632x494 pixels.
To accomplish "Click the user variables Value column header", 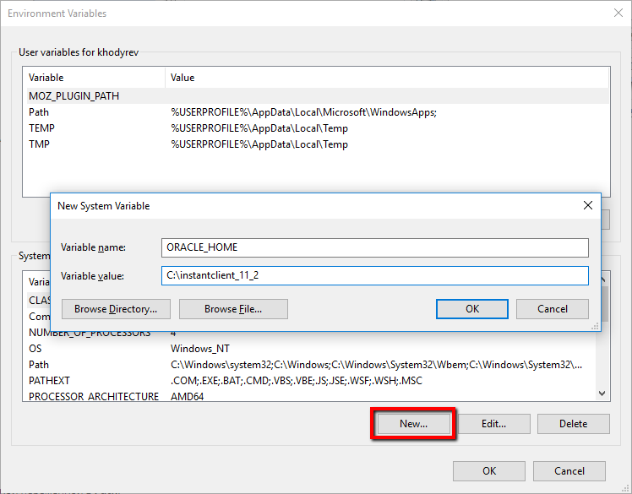I will click(x=183, y=78).
